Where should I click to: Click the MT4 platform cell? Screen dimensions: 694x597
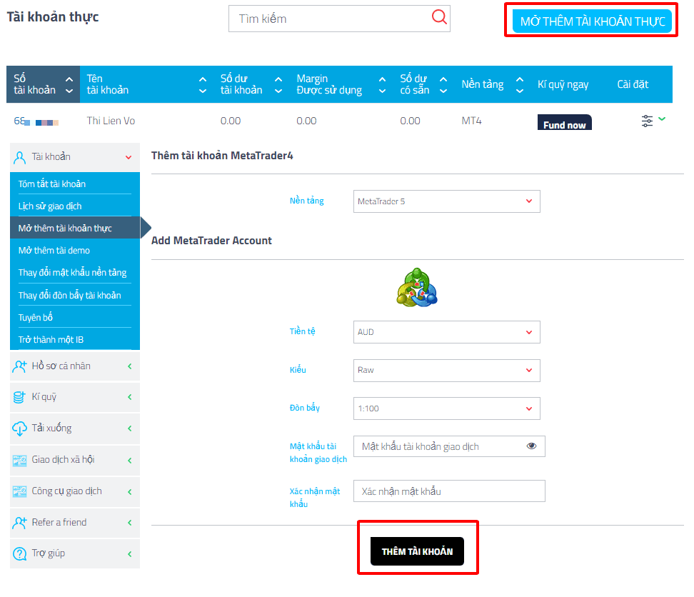tap(471, 121)
